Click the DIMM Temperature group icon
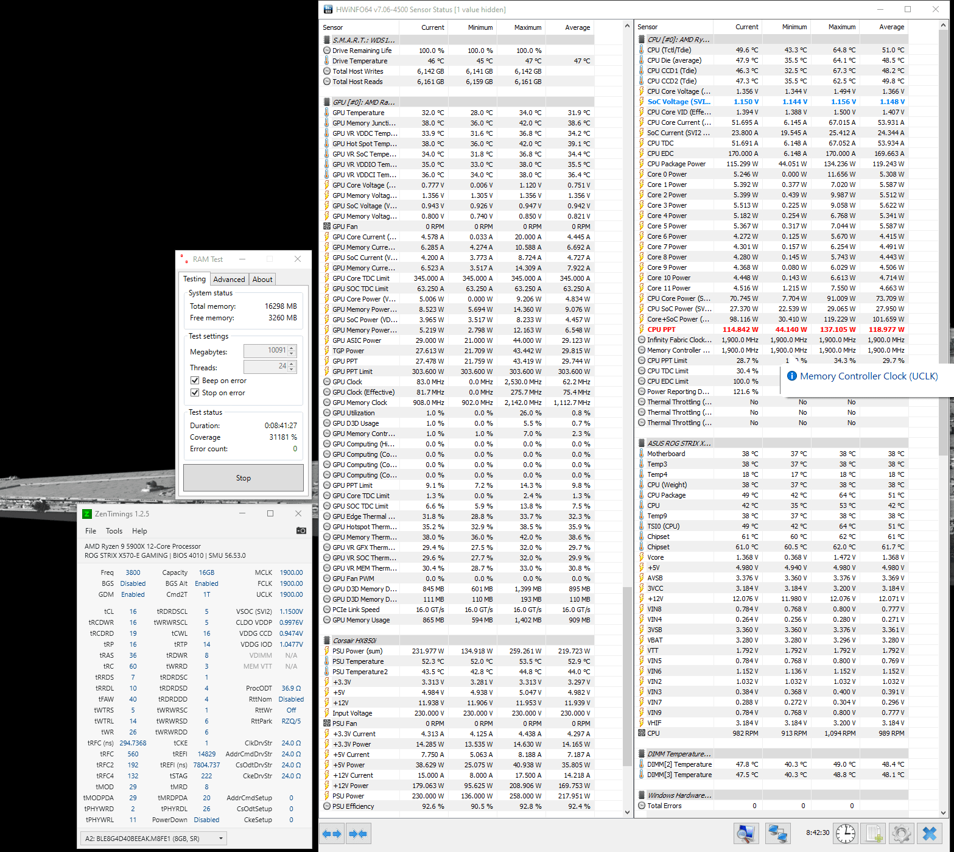The height and width of the screenshot is (852, 954). coord(642,754)
